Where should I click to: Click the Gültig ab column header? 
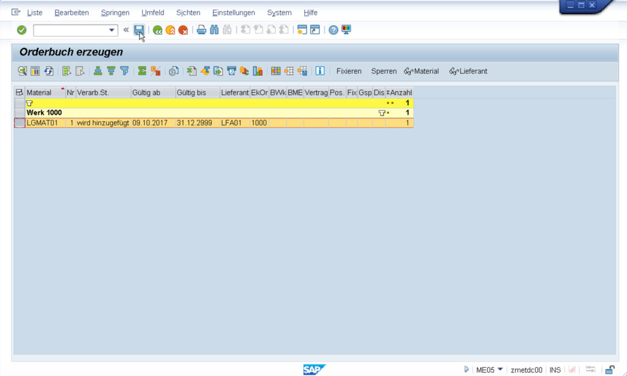153,92
